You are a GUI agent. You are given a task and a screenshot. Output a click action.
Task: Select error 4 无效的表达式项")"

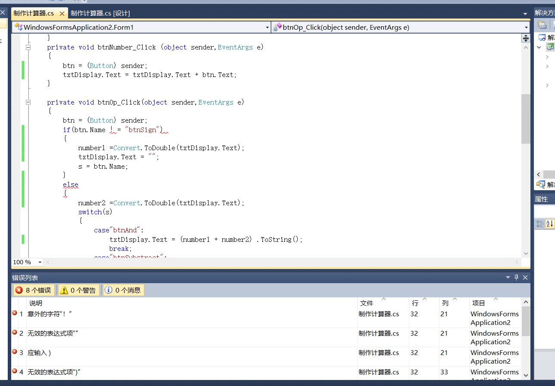(x=266, y=374)
